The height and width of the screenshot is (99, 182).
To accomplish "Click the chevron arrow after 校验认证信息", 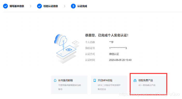I will coord(65,6).
